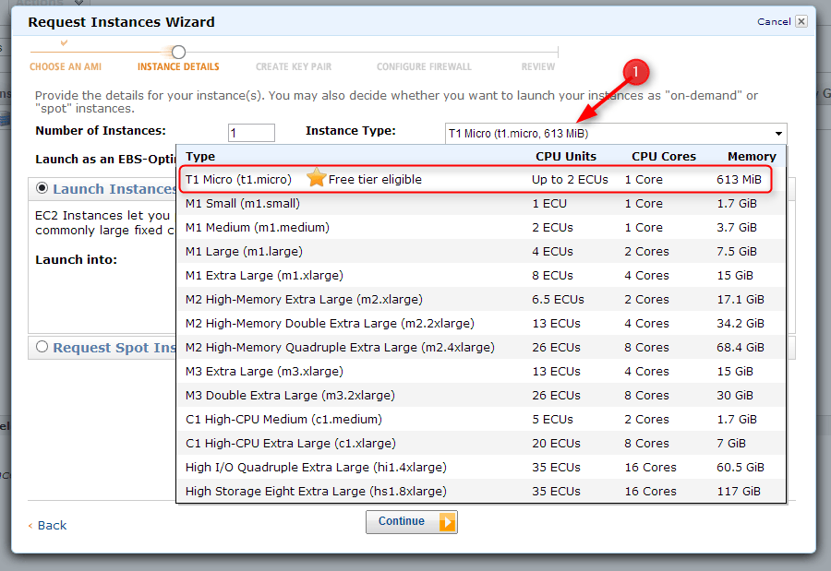Viewport: 831px width, 571px height.
Task: Choose M1 Medium (m1.medium)
Action: tap(481, 227)
